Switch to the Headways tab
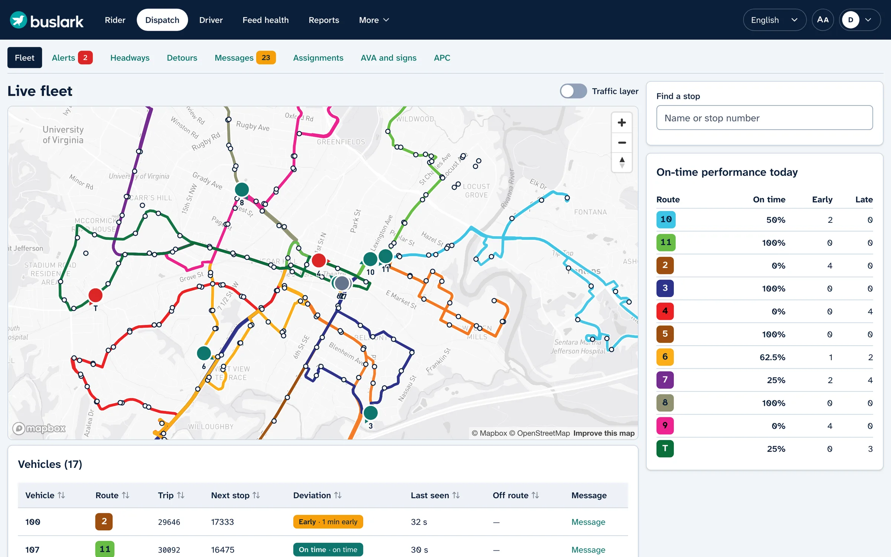 tap(130, 58)
